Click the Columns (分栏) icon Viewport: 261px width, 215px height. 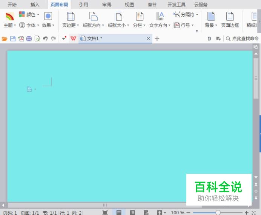coord(140,16)
